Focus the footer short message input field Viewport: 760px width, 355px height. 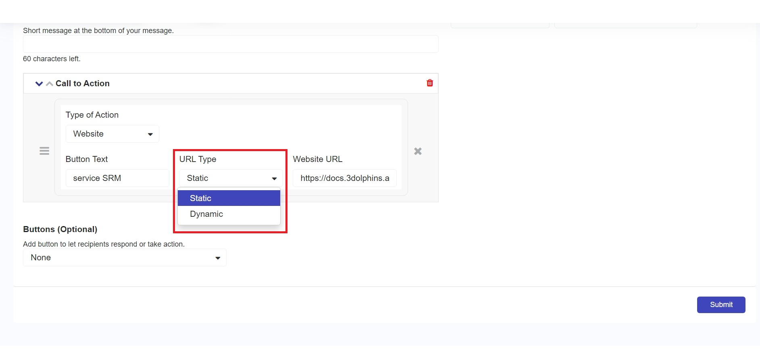coord(230,44)
